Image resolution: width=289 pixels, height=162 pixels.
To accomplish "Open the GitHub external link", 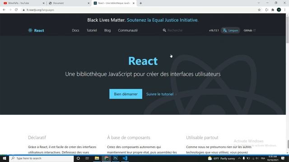I will click(249, 30).
